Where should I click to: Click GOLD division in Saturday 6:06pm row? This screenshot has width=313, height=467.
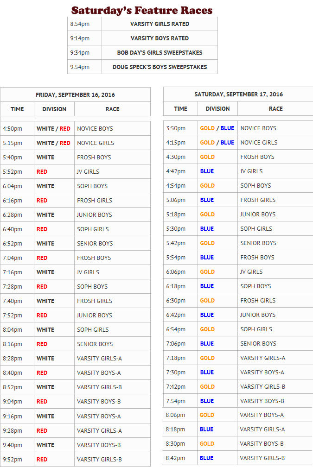207,271
